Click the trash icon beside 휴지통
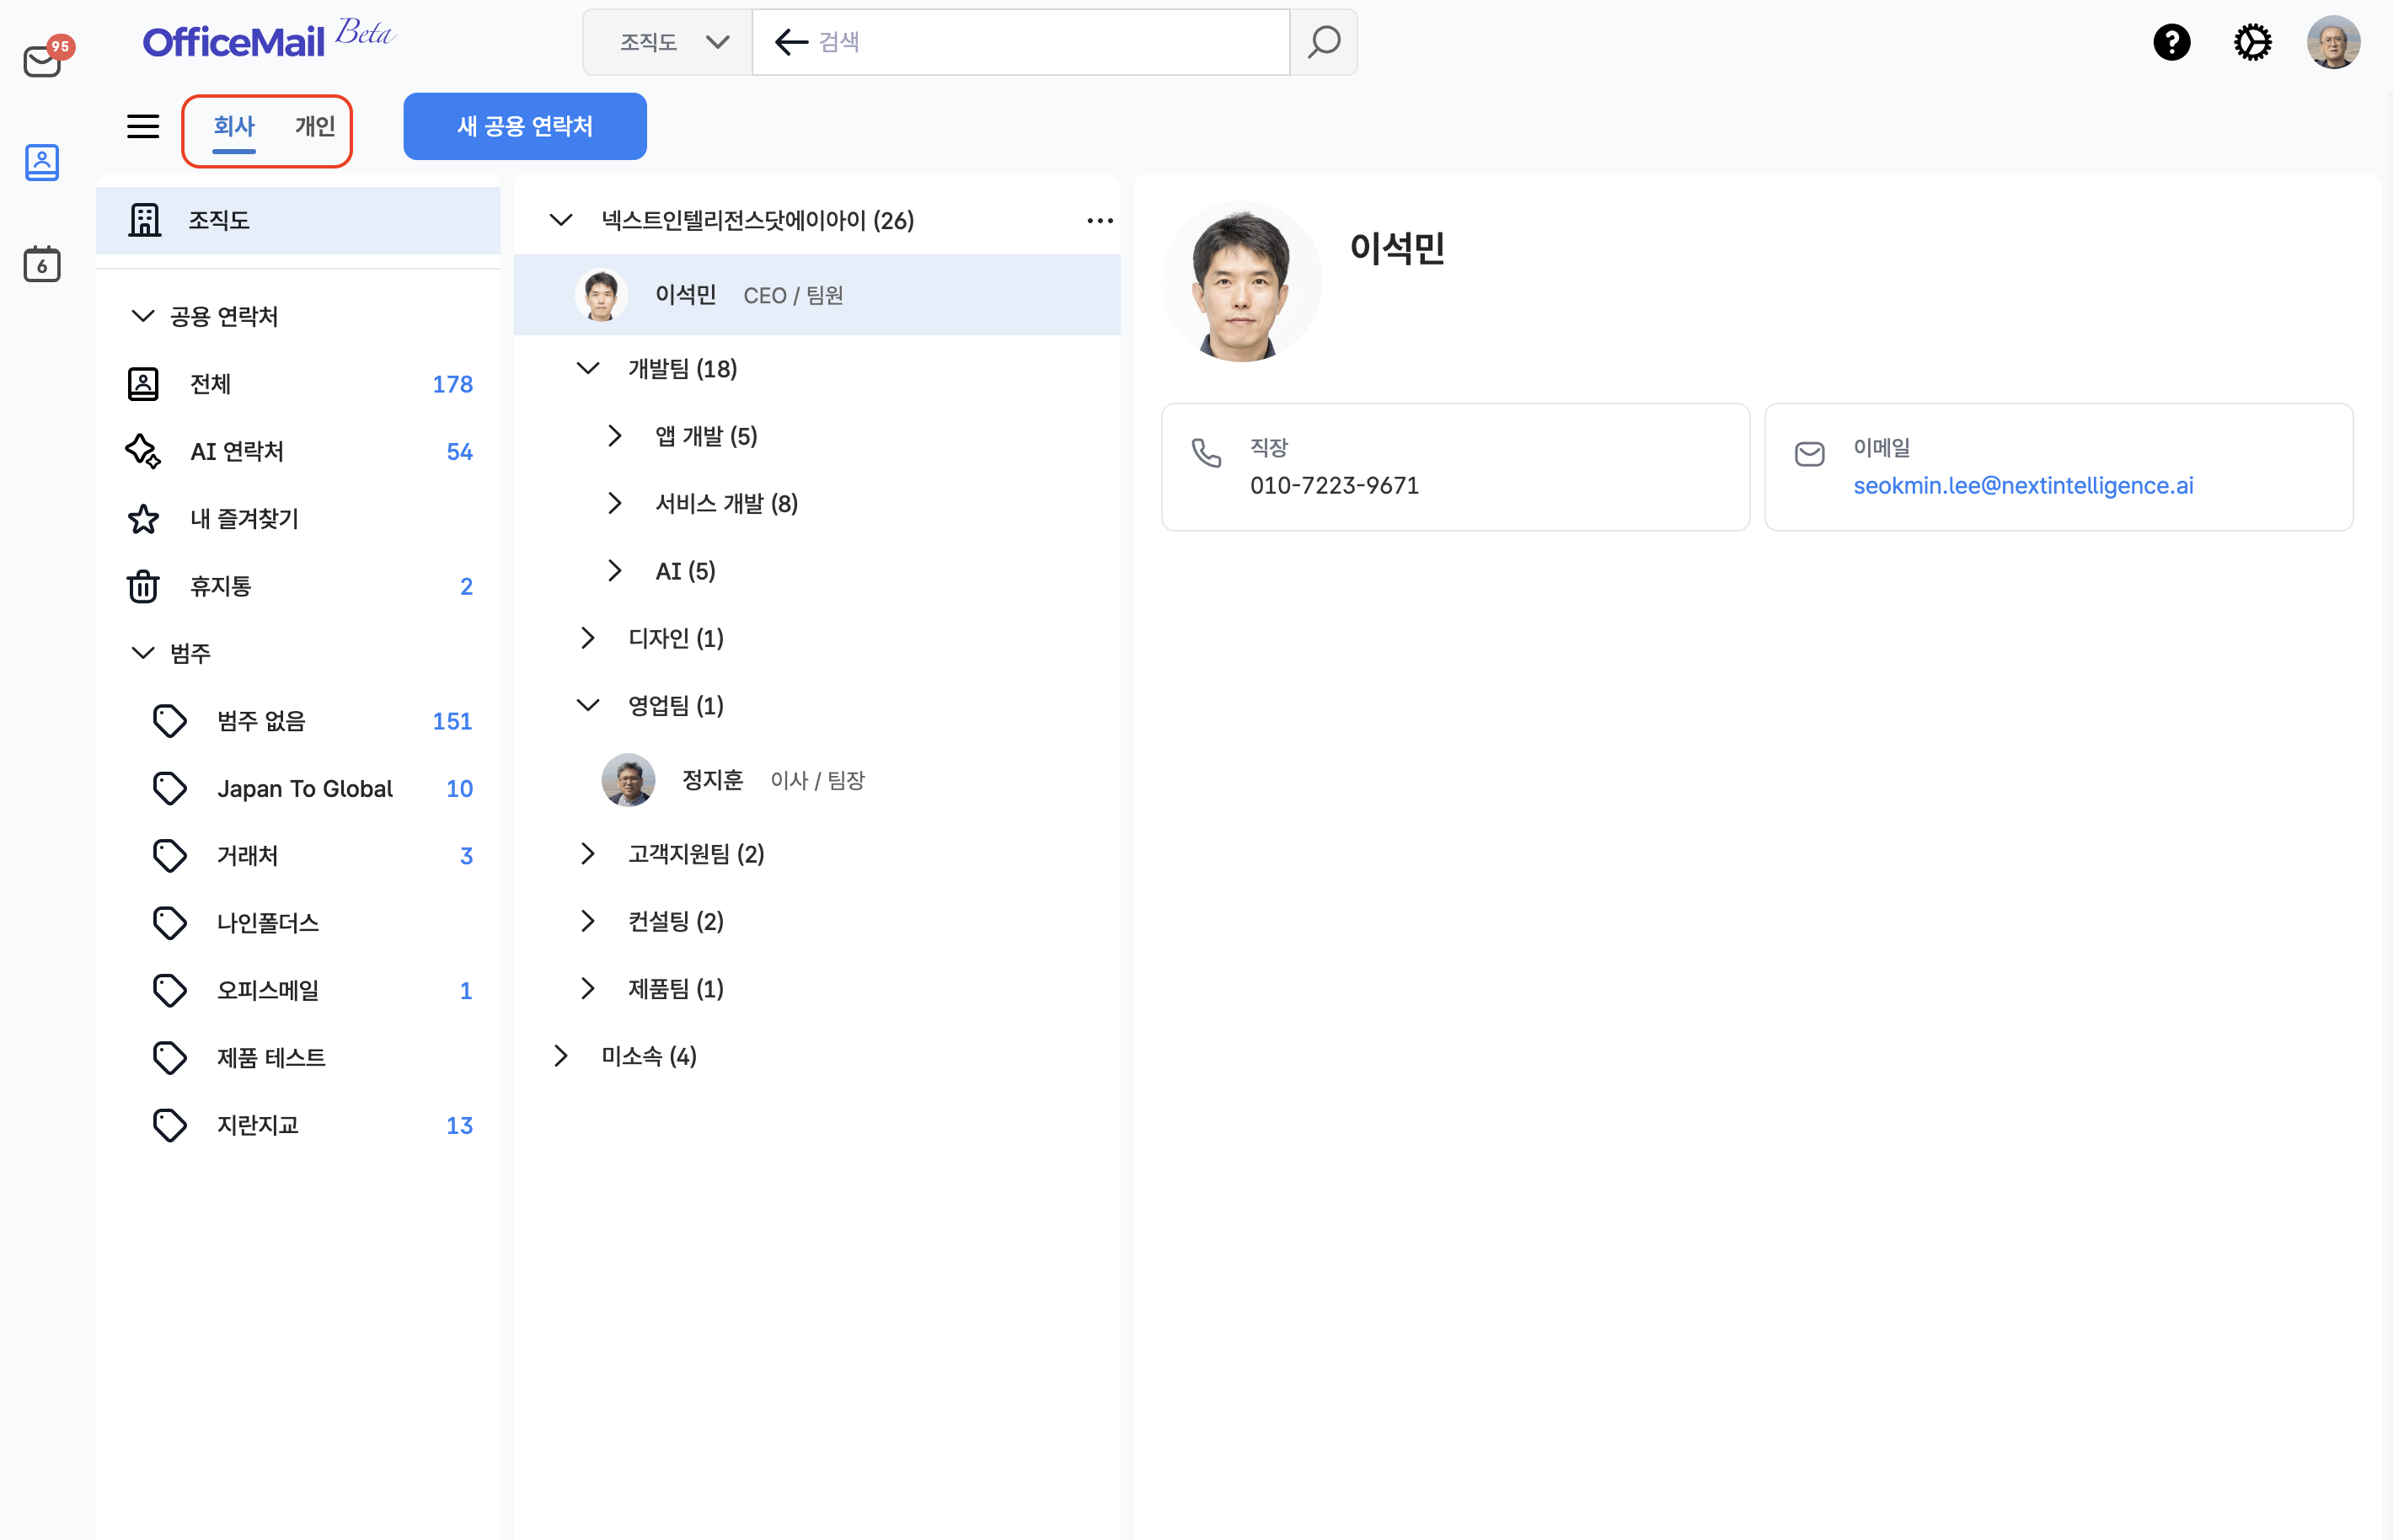The height and width of the screenshot is (1540, 2393). [x=143, y=586]
